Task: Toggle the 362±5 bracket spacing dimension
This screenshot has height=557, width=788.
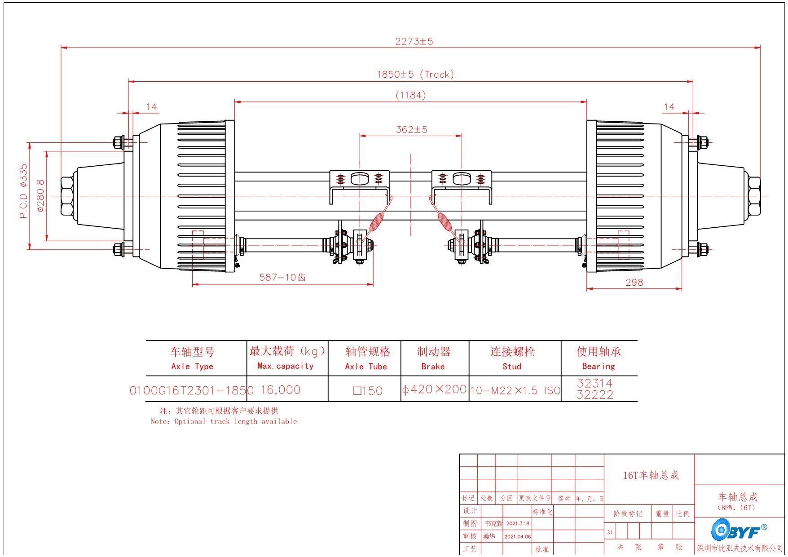Action: click(411, 130)
